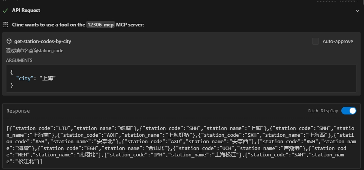The width and height of the screenshot is (364, 170).
Task: Click the MCP server stack icon
Action: [x=5, y=25]
